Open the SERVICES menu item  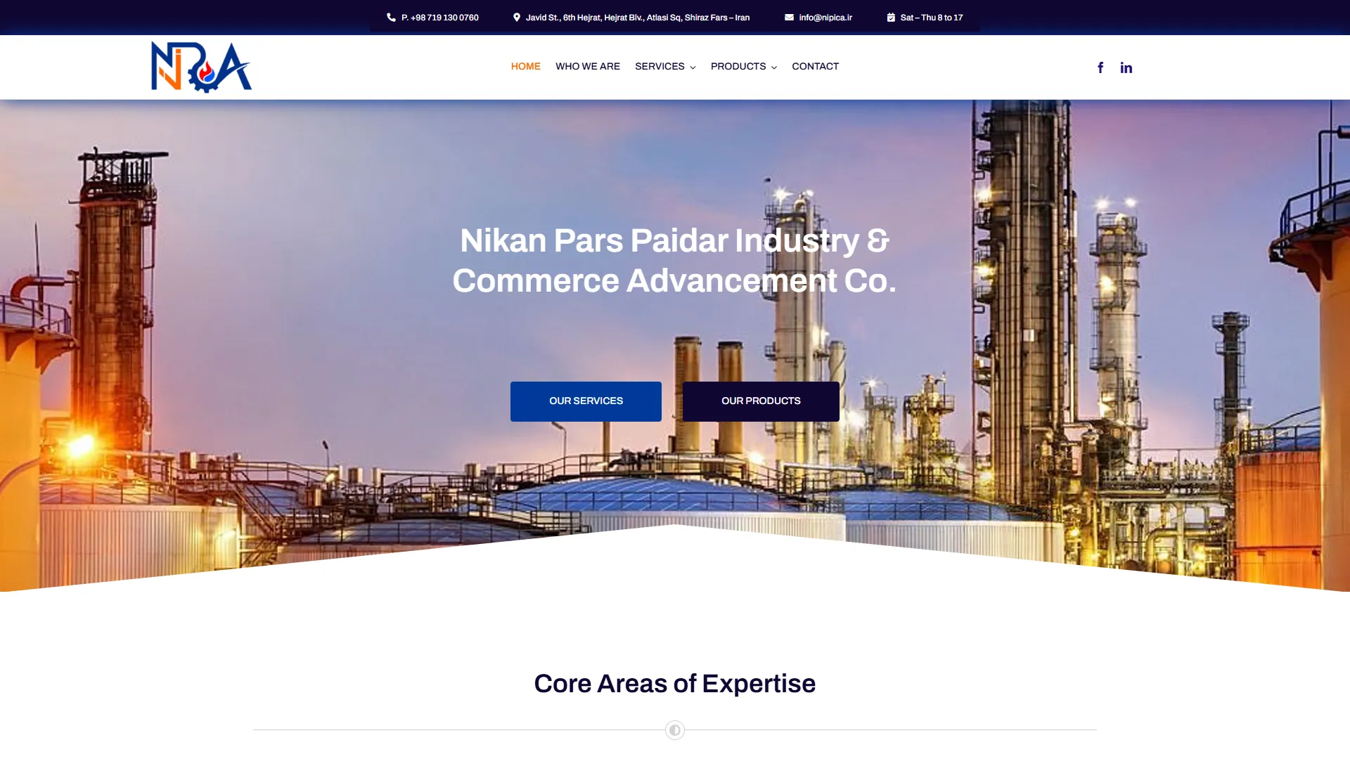click(660, 66)
